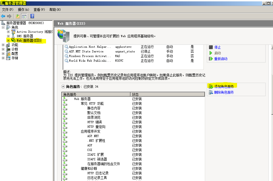Viewport: 273px width, 181px height.
Task: Select the World Wide Web Publishing row
Action: (133, 61)
